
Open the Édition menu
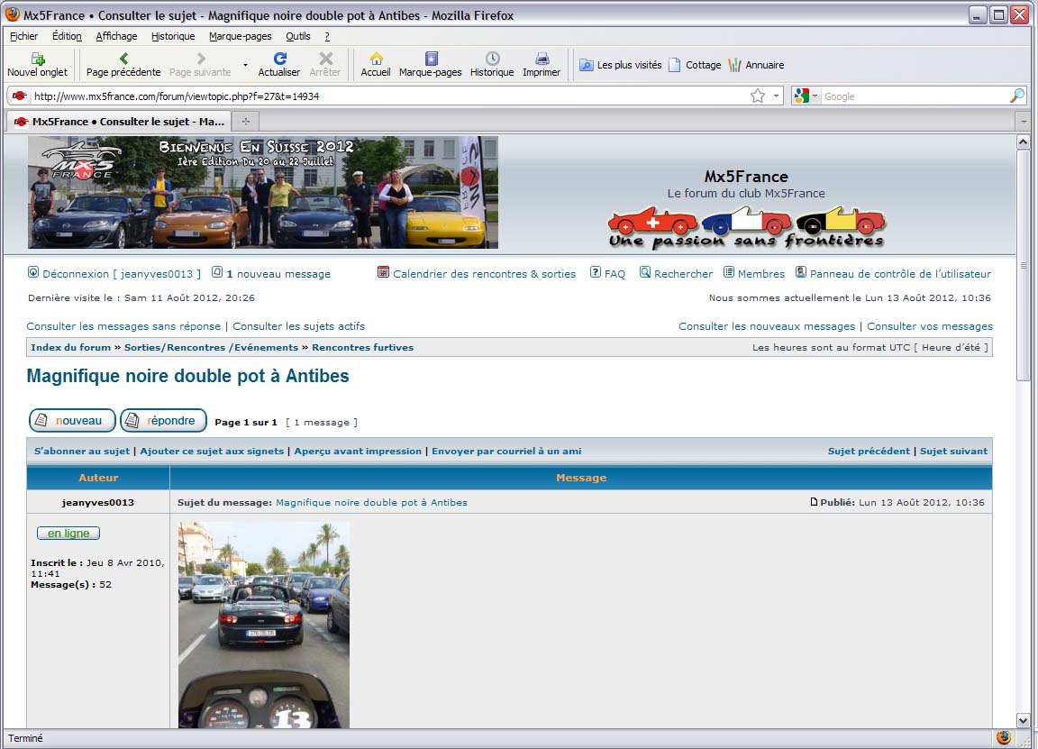point(67,36)
